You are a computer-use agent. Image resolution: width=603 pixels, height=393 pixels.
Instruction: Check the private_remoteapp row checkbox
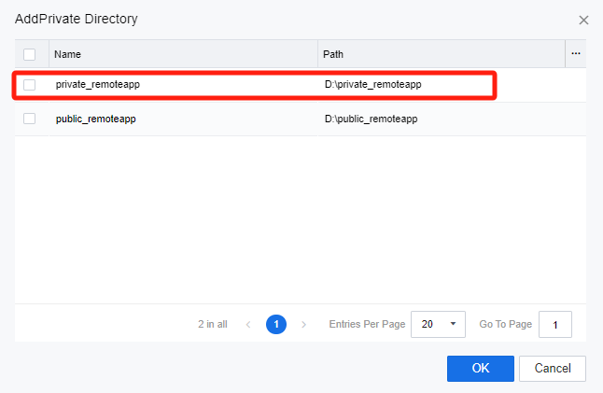(30, 85)
